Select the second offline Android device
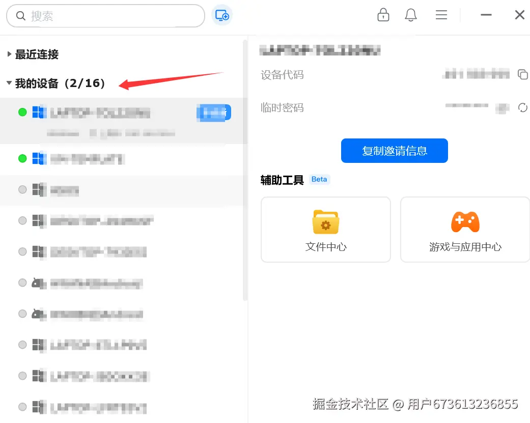 (122, 314)
